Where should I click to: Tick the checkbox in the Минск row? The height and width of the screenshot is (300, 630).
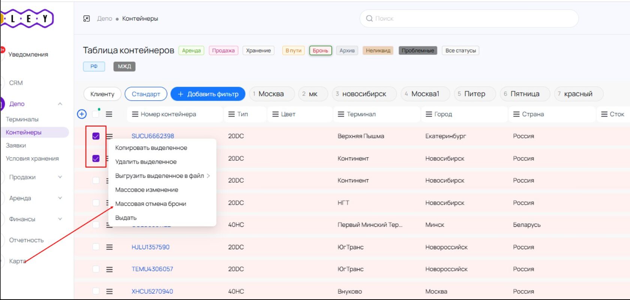coord(96,225)
